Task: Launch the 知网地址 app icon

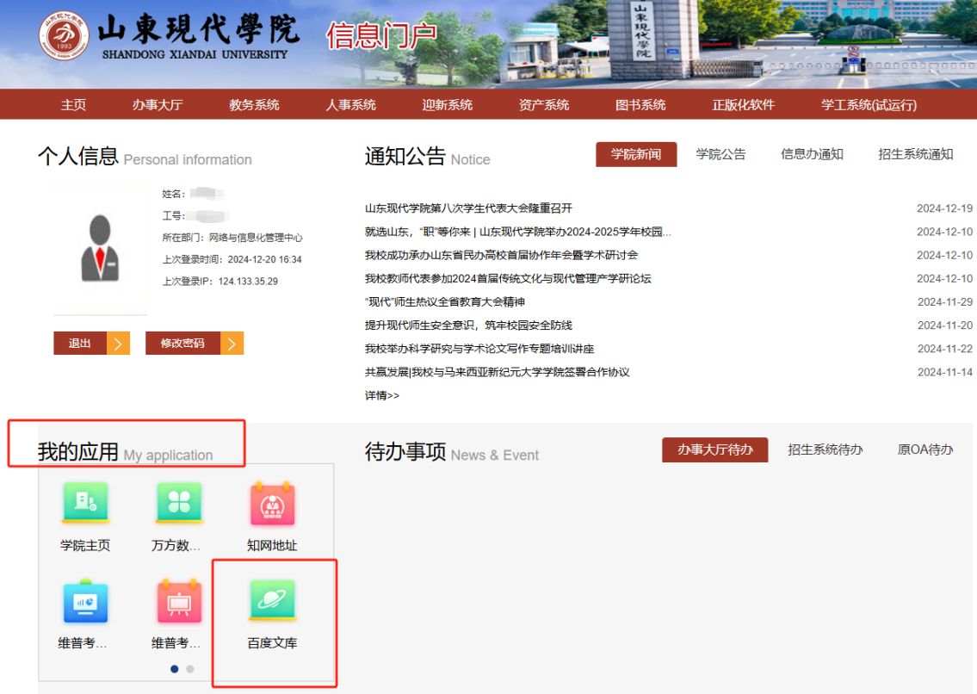Action: 272,503
